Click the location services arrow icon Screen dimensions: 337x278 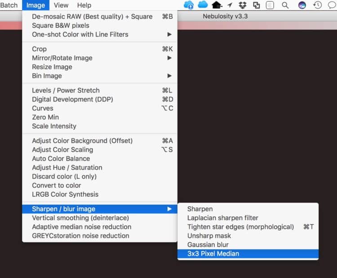[x=230, y=5]
